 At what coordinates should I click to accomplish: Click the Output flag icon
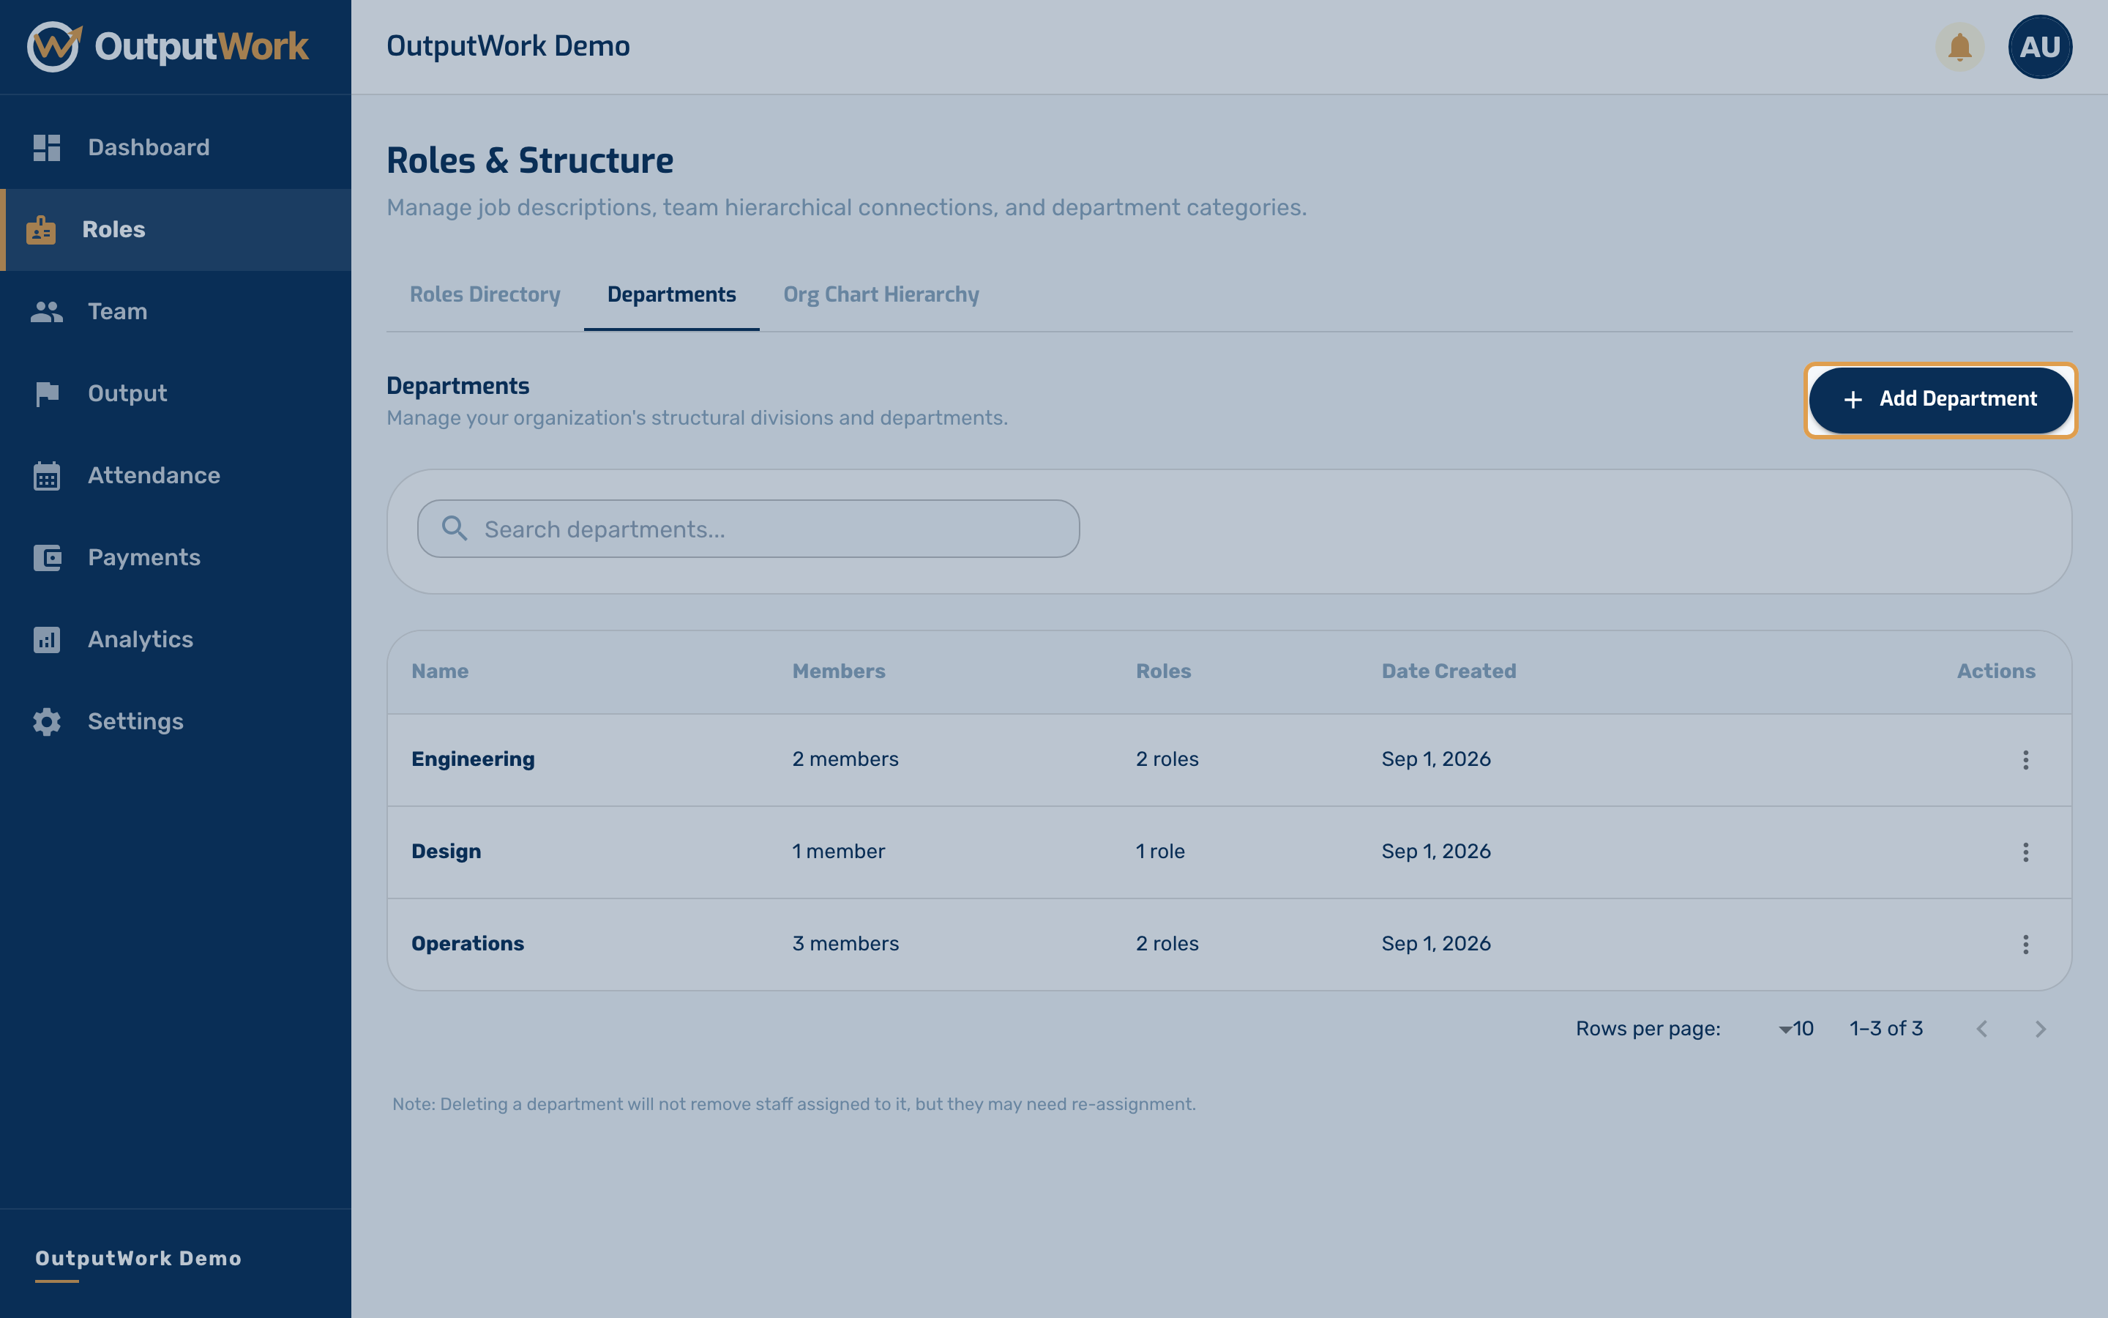click(x=47, y=394)
